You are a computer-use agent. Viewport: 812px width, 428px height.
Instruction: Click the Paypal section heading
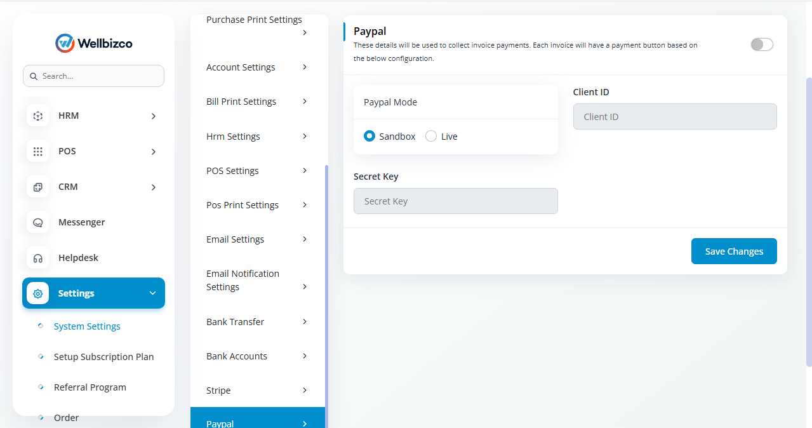370,31
